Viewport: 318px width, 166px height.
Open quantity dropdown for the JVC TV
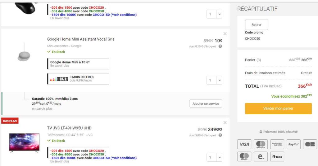coord(214,157)
